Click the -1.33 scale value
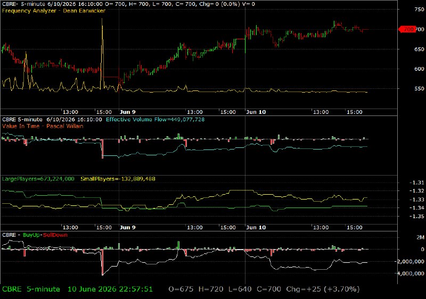This screenshot has height=299, width=426. click(417, 200)
